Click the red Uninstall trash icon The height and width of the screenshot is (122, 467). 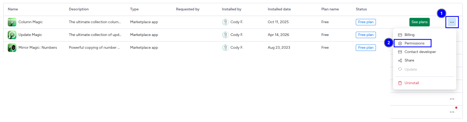pyautogui.click(x=400, y=83)
